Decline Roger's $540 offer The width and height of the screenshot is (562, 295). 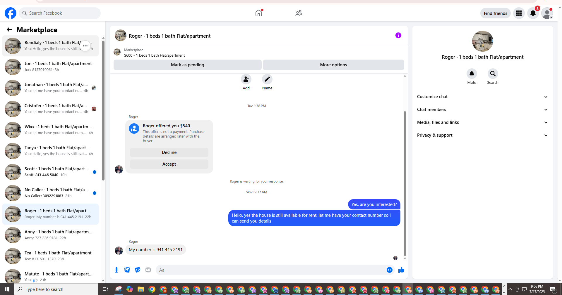pyautogui.click(x=169, y=152)
